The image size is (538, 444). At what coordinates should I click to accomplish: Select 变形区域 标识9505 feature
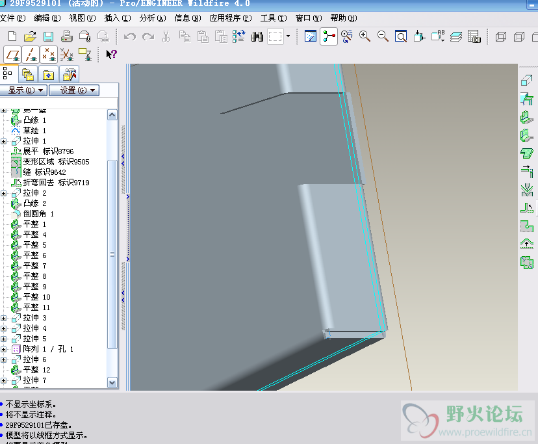pos(57,162)
